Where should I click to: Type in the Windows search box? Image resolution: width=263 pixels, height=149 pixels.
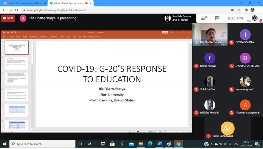41,144
